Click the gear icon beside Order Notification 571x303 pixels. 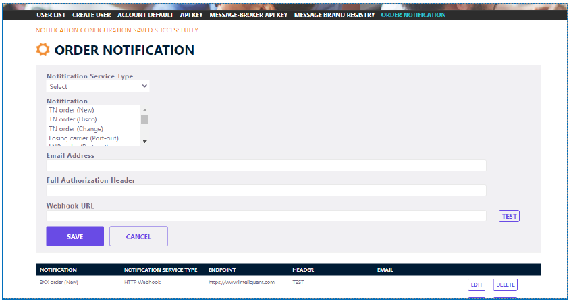[x=43, y=50]
